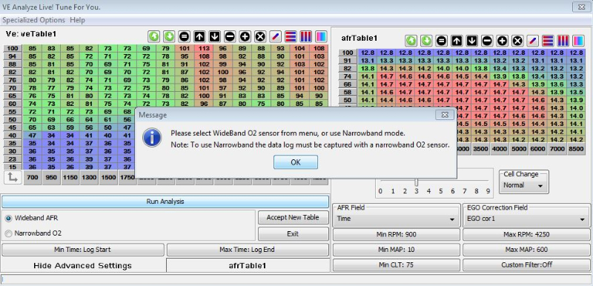This screenshot has width=593, height=286.
Task: Click set-equal icon in veTable1 toolbar
Action: 184,36
